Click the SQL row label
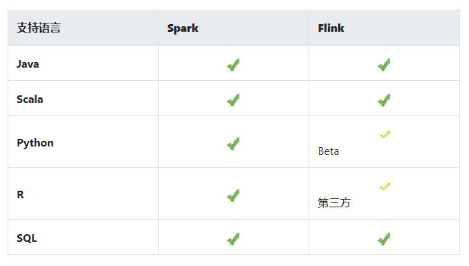This screenshot has width=469, height=266. click(x=26, y=238)
